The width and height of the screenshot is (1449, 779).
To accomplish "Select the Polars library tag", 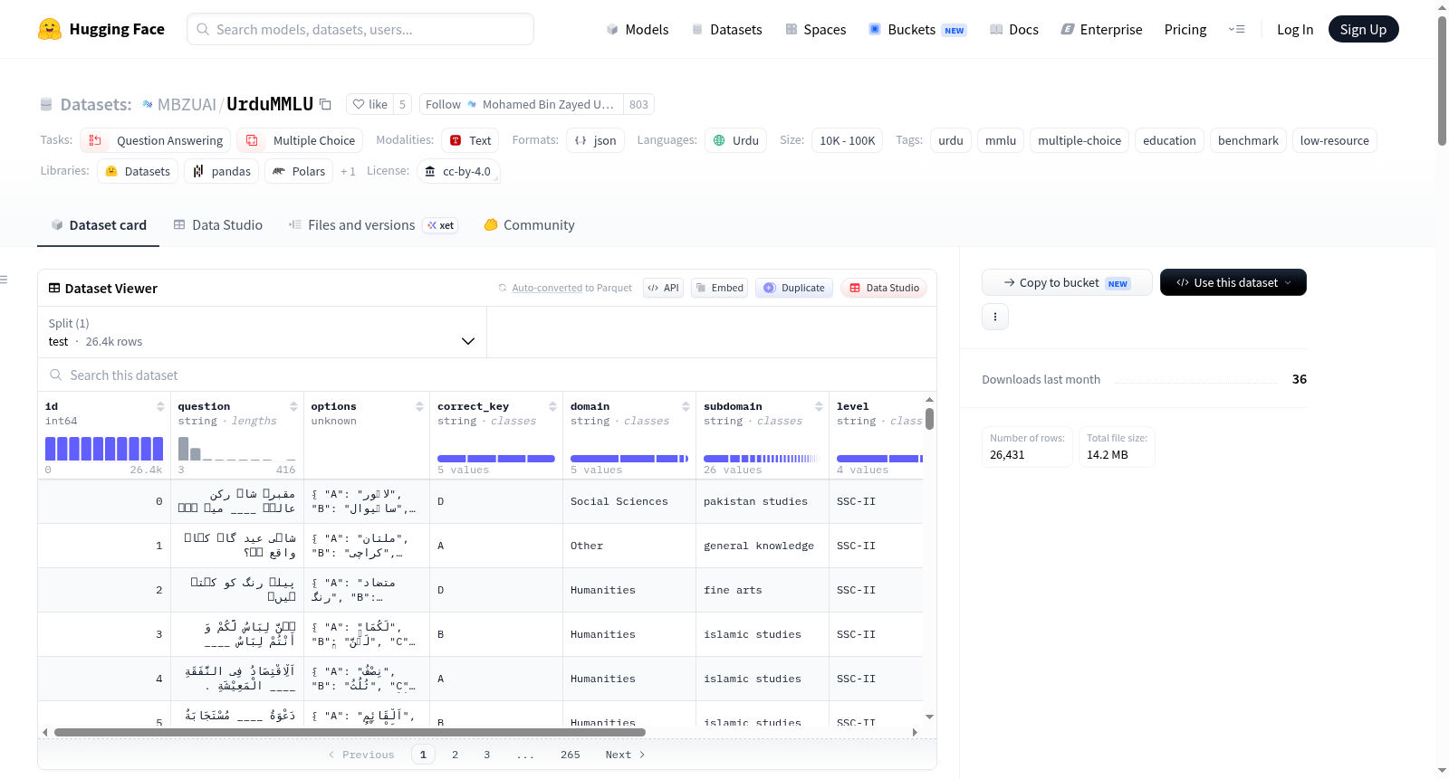I will point(299,171).
